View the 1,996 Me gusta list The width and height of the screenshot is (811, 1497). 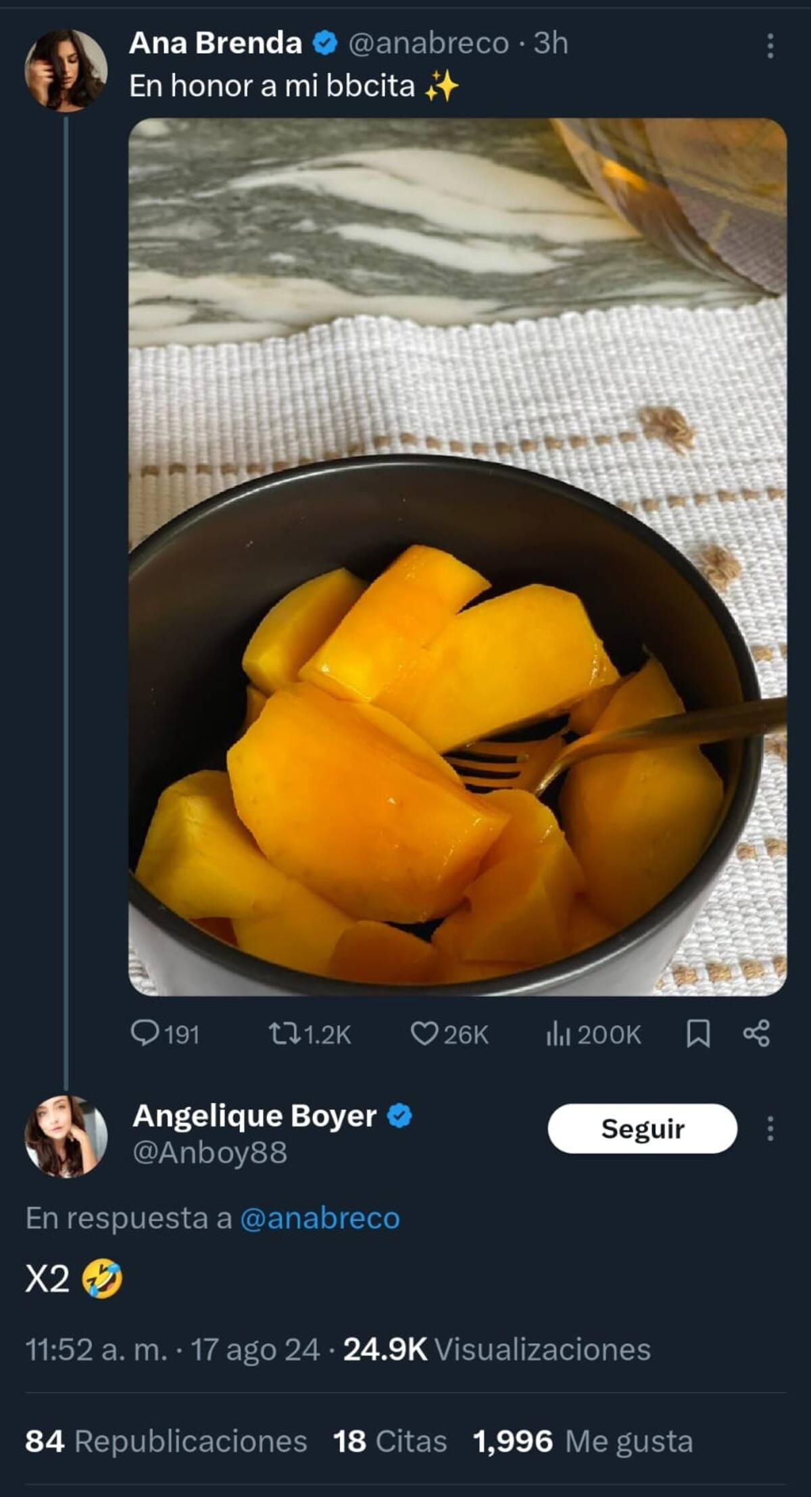[583, 1441]
